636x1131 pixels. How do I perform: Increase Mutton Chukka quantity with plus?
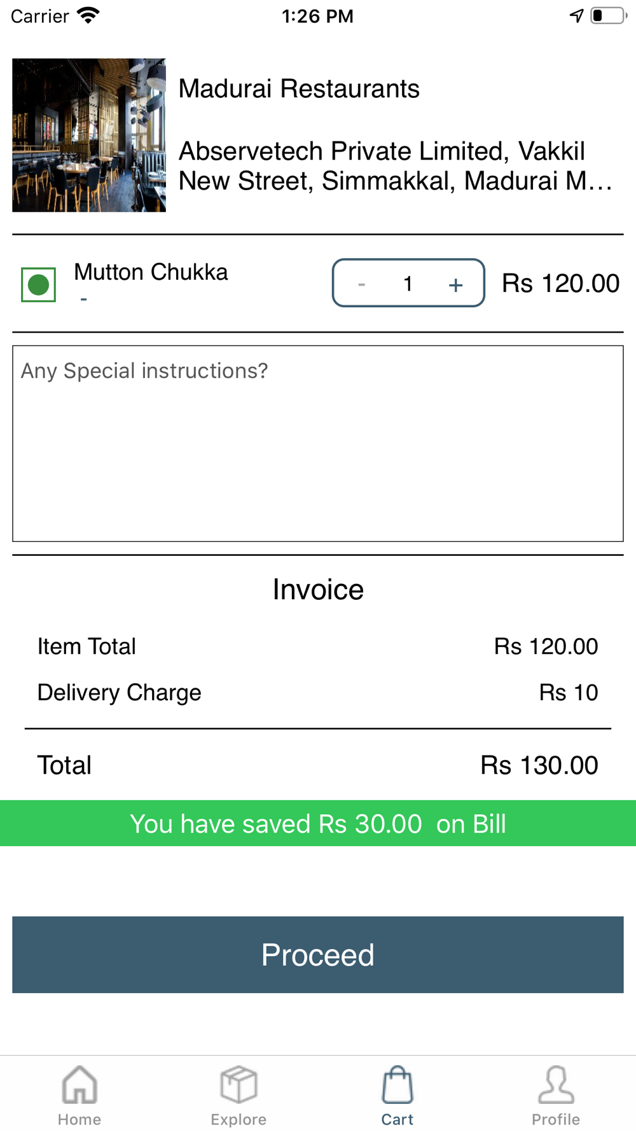[455, 284]
